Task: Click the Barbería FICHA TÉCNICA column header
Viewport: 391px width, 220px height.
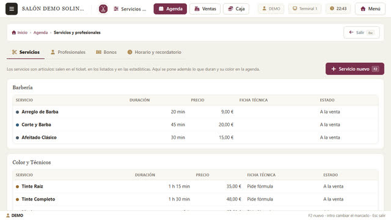Action: [x=254, y=100]
